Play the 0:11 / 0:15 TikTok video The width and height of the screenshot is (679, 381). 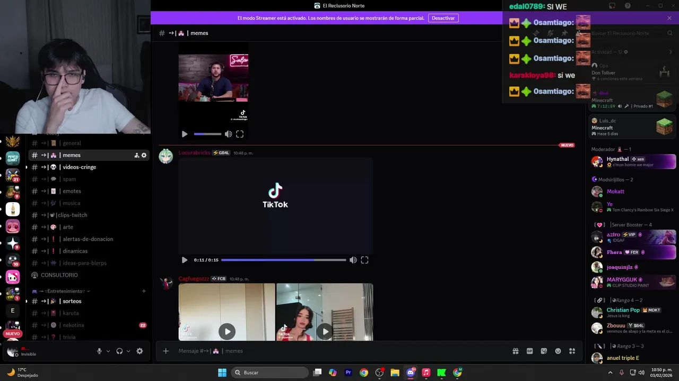(185, 260)
